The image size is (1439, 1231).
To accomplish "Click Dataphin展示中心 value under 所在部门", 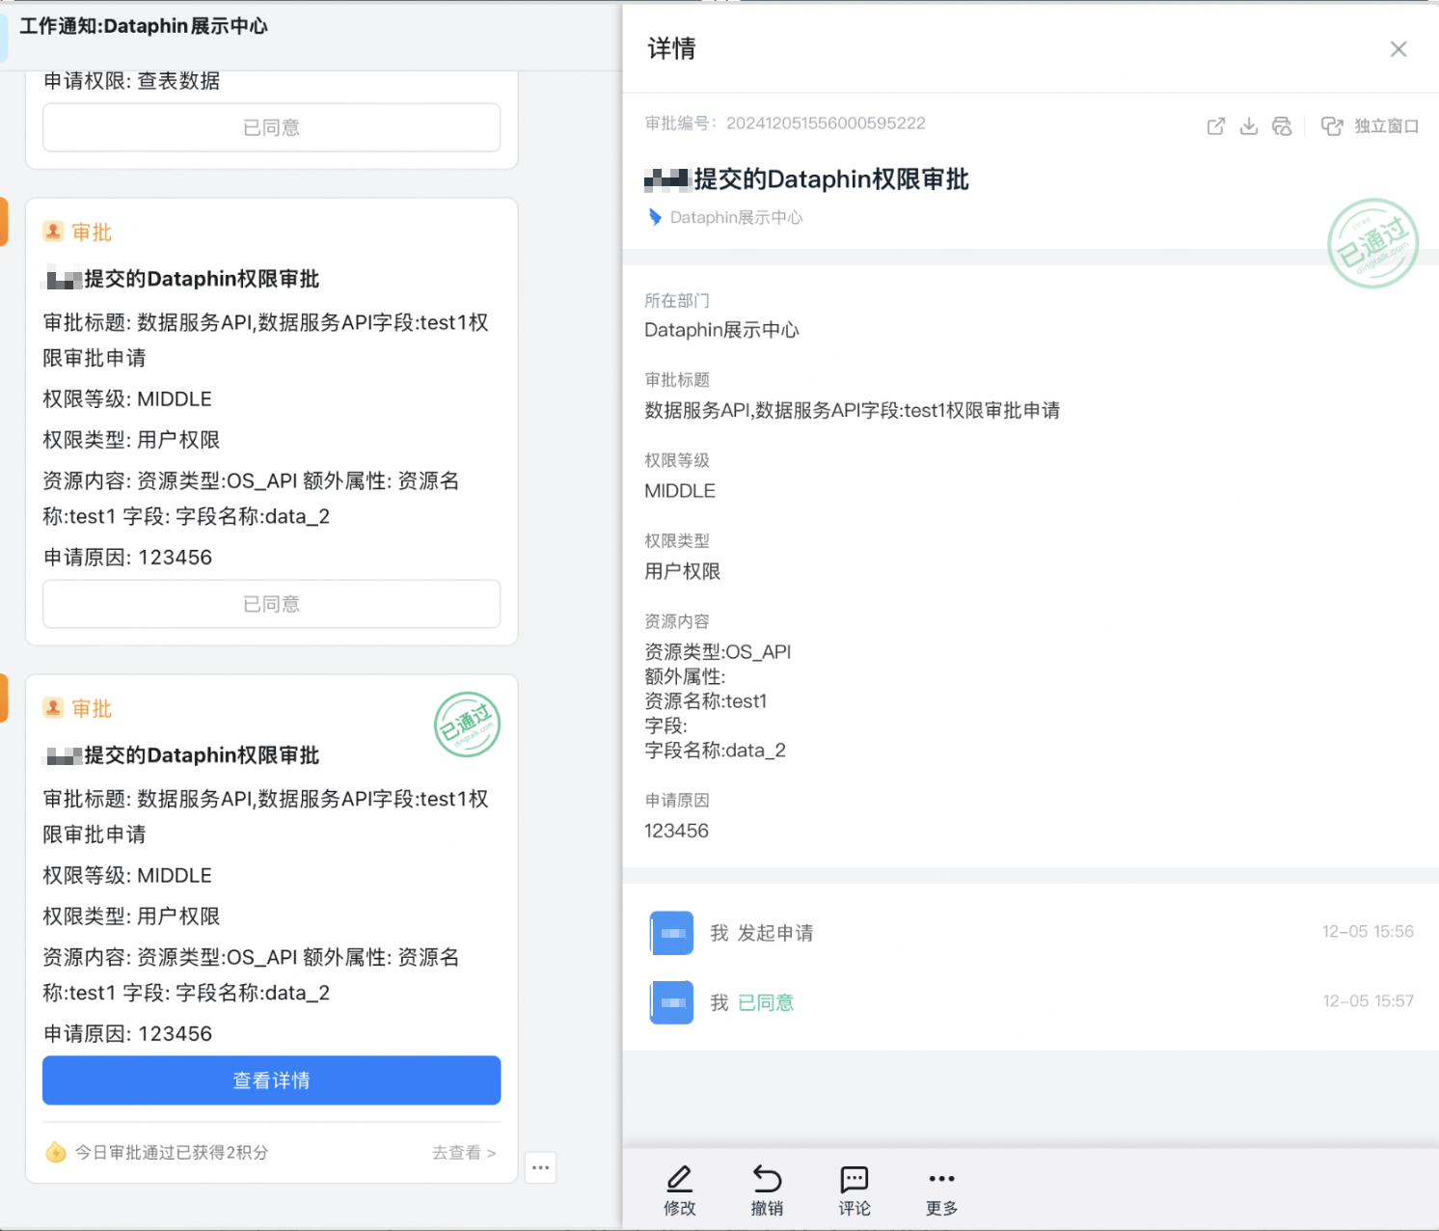I will coord(721,330).
